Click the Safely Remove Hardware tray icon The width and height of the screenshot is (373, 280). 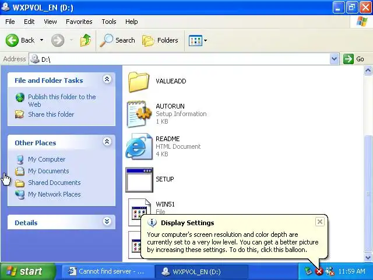click(308, 271)
